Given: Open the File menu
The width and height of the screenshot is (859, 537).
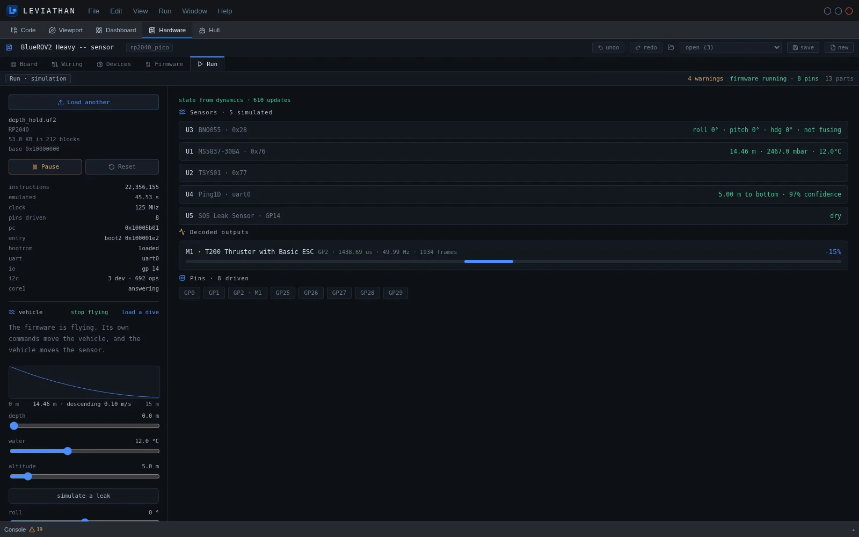Looking at the screenshot, I should click(x=93, y=11).
